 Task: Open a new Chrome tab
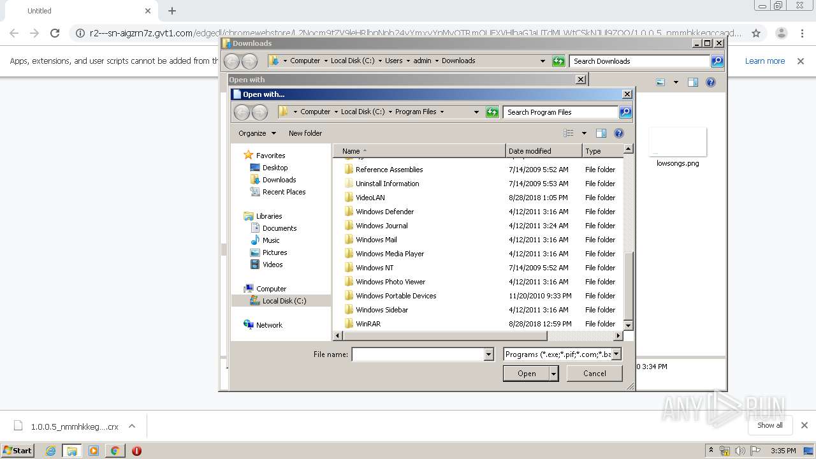pyautogui.click(x=172, y=11)
